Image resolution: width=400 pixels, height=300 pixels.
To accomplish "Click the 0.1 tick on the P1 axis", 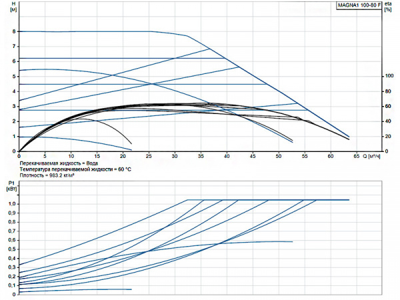I will click(x=11, y=285).
